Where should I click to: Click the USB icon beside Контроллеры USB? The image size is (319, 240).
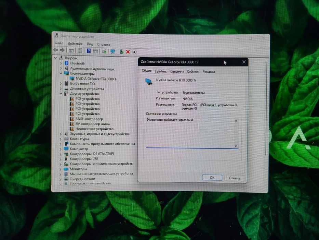pos(66,158)
